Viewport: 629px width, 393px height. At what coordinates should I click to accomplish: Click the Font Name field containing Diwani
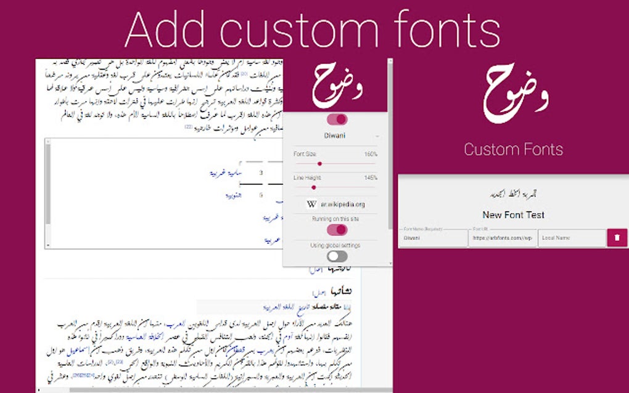click(x=434, y=238)
